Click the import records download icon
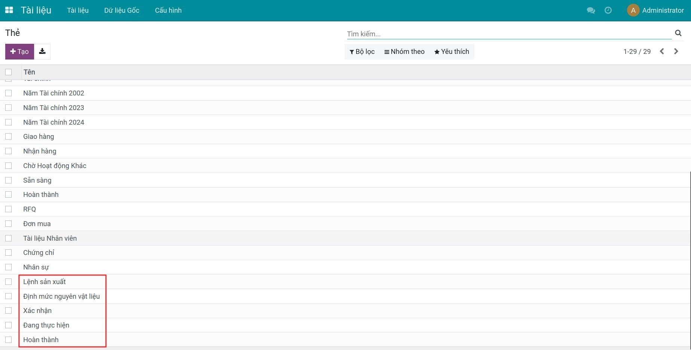Screen dimensions: 691x350 [42, 52]
